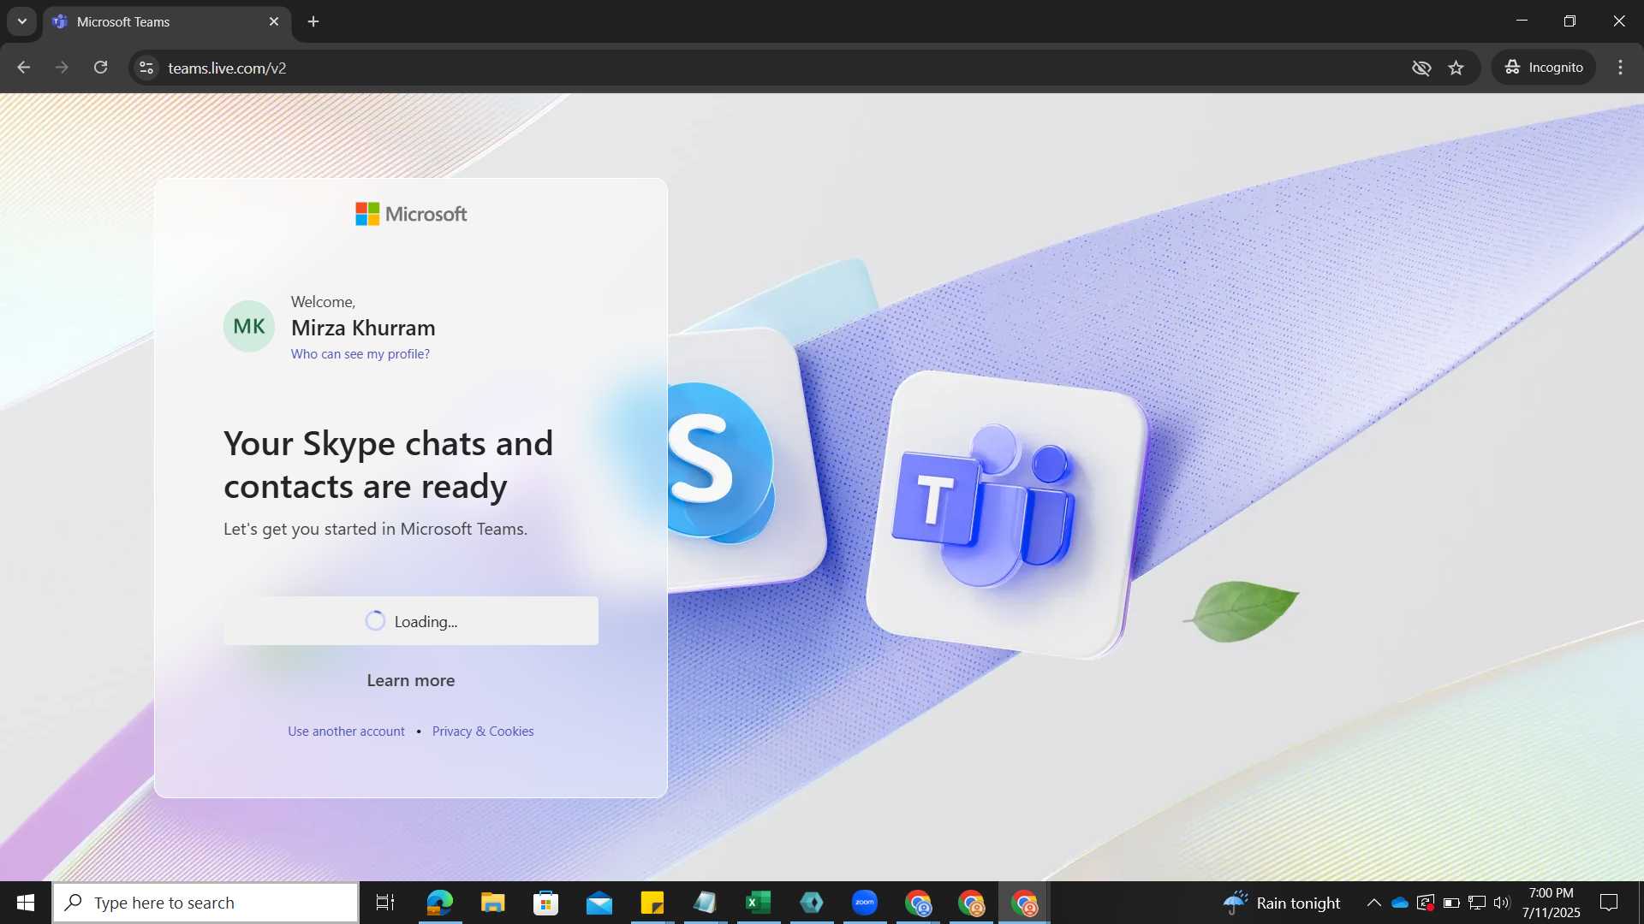Open volume control tray icon
This screenshot has height=924, width=1644.
click(1502, 903)
